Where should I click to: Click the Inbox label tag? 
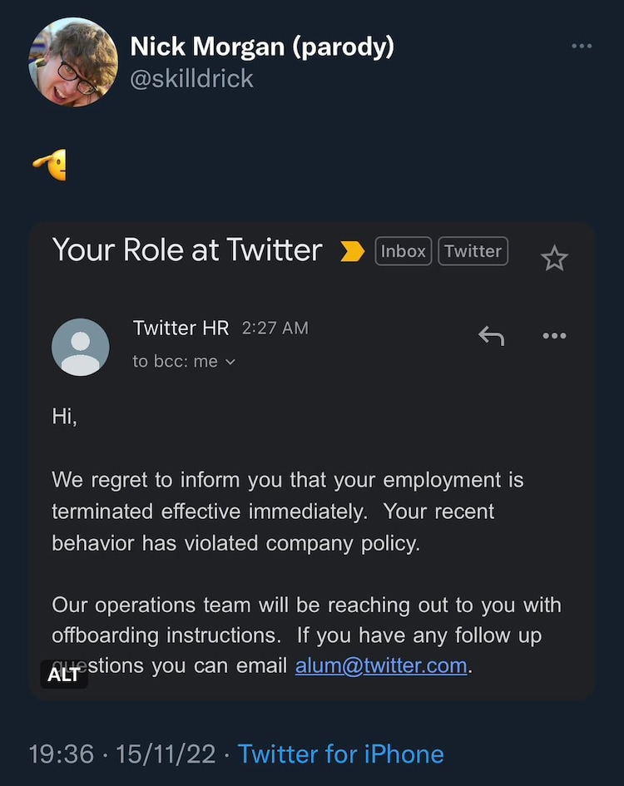(x=404, y=251)
